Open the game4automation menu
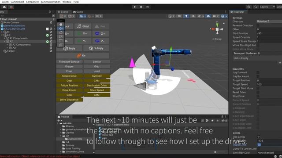 pos(51,2)
